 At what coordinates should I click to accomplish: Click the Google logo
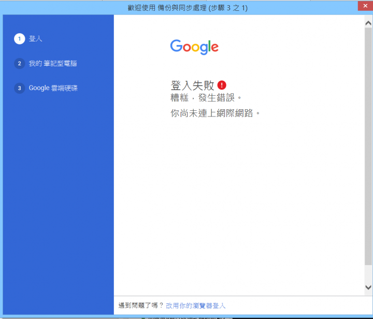(194, 47)
